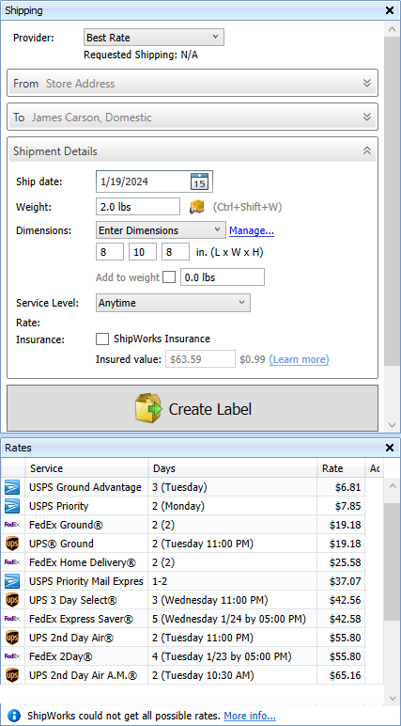Click the Shipping panel scroll up arrow

(392, 29)
